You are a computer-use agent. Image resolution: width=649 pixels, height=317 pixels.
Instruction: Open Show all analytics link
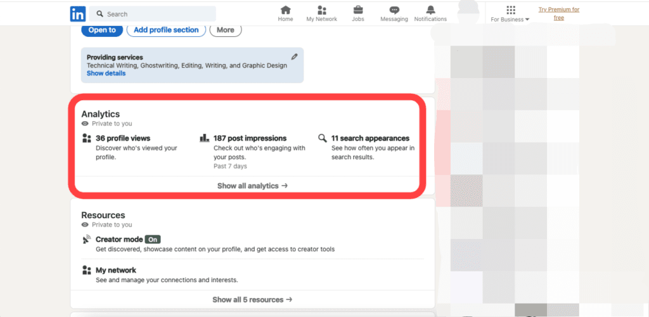click(252, 186)
